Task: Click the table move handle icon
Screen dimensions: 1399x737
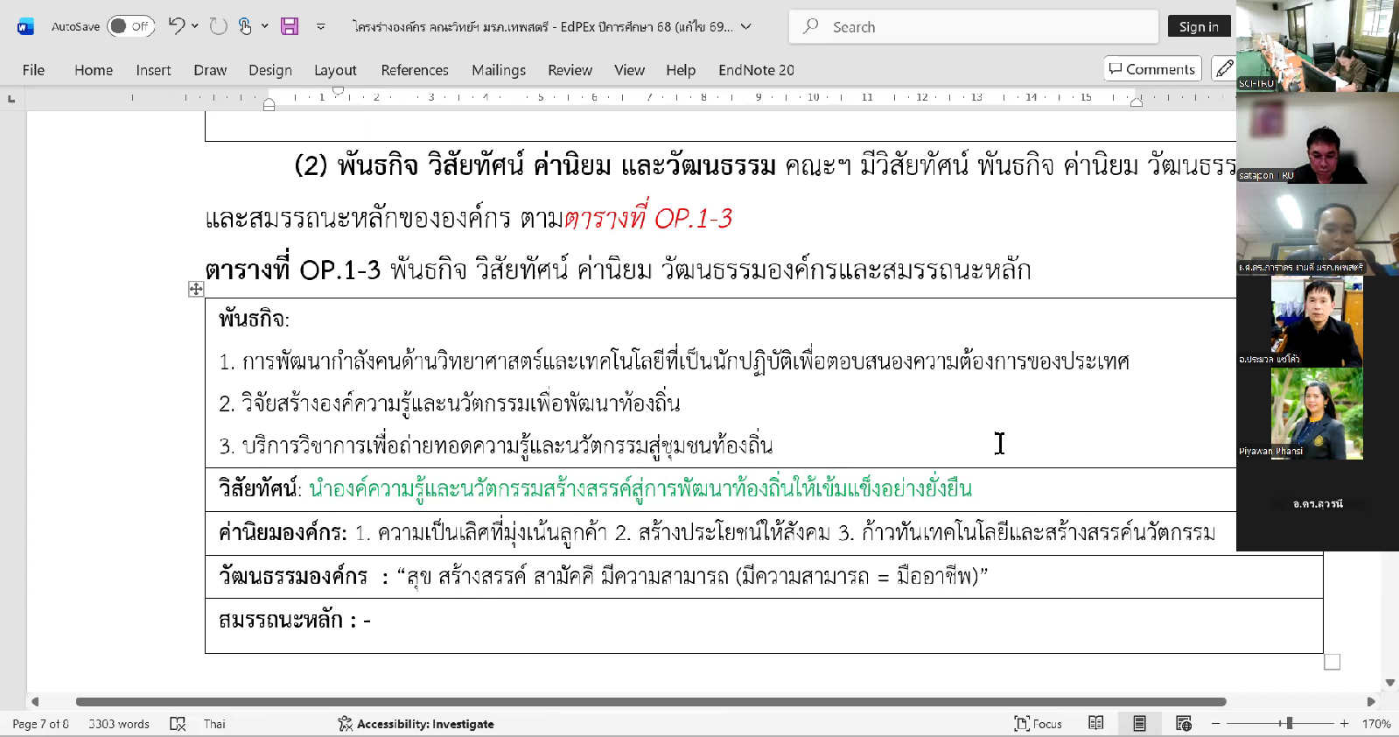Action: (196, 289)
